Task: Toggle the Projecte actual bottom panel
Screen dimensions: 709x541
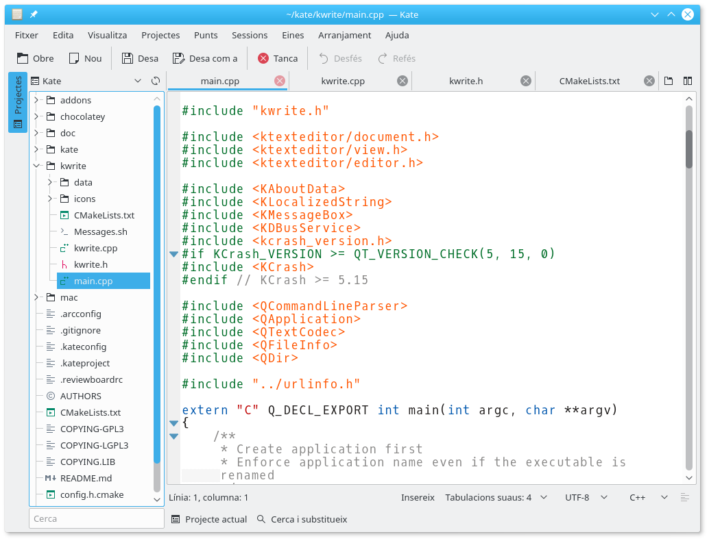Action: 209,519
